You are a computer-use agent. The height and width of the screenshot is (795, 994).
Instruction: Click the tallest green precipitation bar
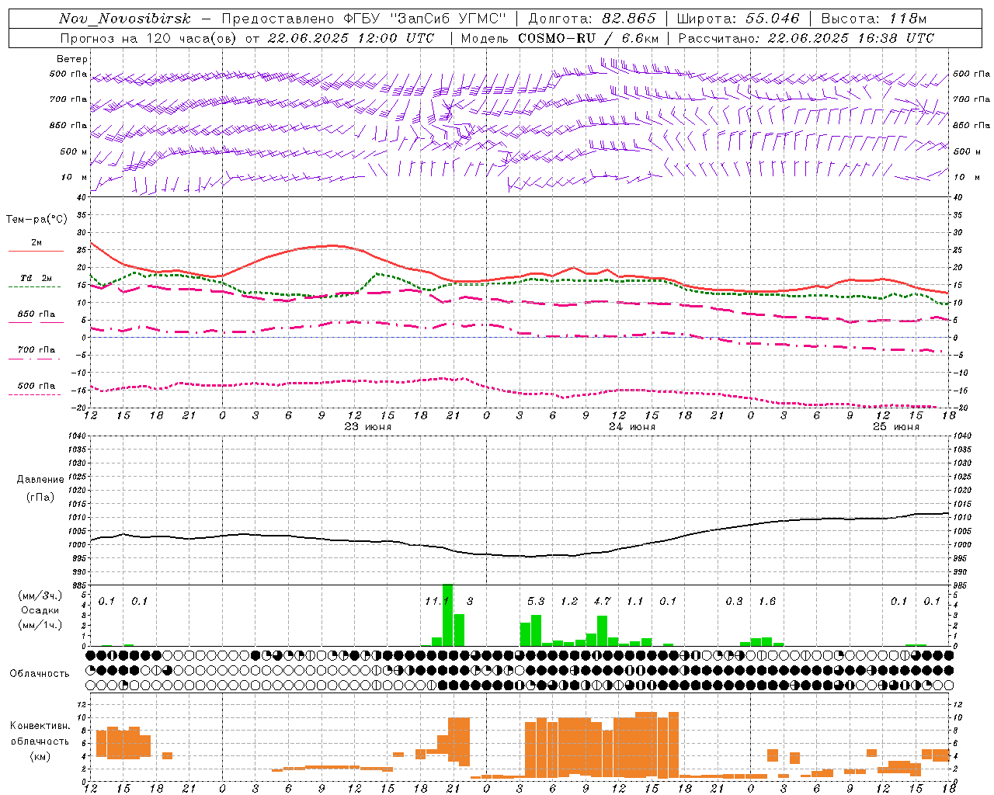pyautogui.click(x=447, y=615)
